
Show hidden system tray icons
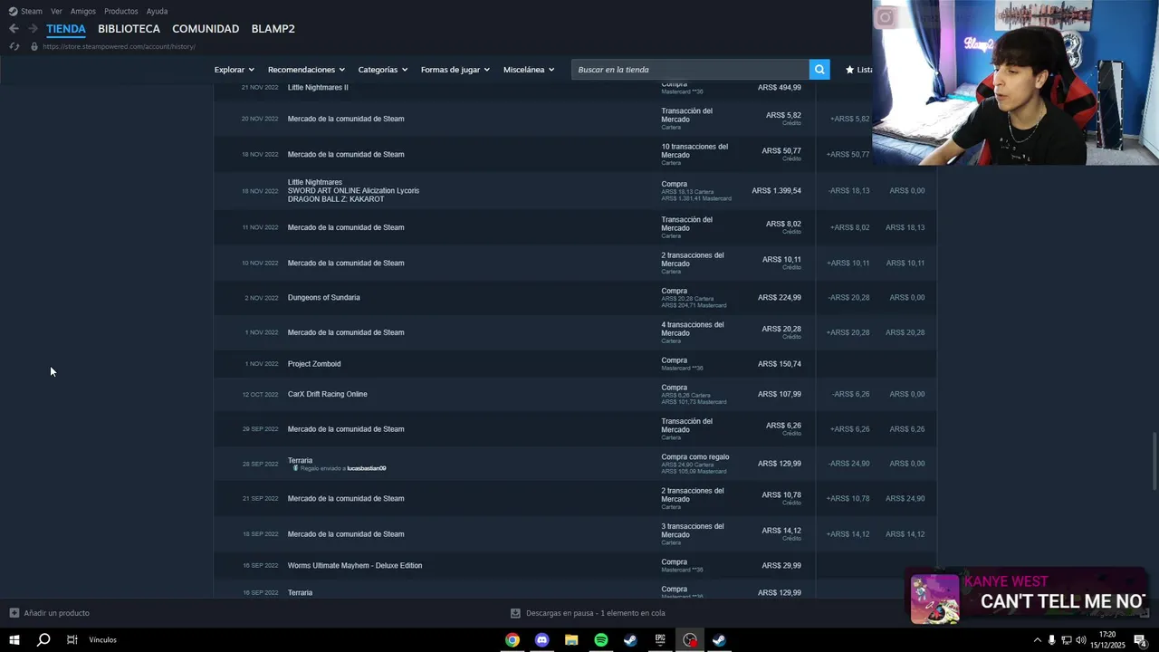pos(1037,640)
